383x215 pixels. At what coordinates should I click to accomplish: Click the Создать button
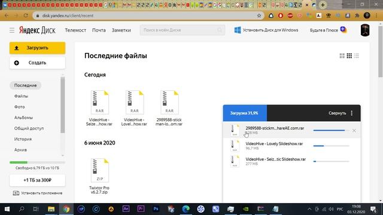click(37, 63)
